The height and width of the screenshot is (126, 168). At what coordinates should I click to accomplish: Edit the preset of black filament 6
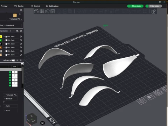(21, 44)
